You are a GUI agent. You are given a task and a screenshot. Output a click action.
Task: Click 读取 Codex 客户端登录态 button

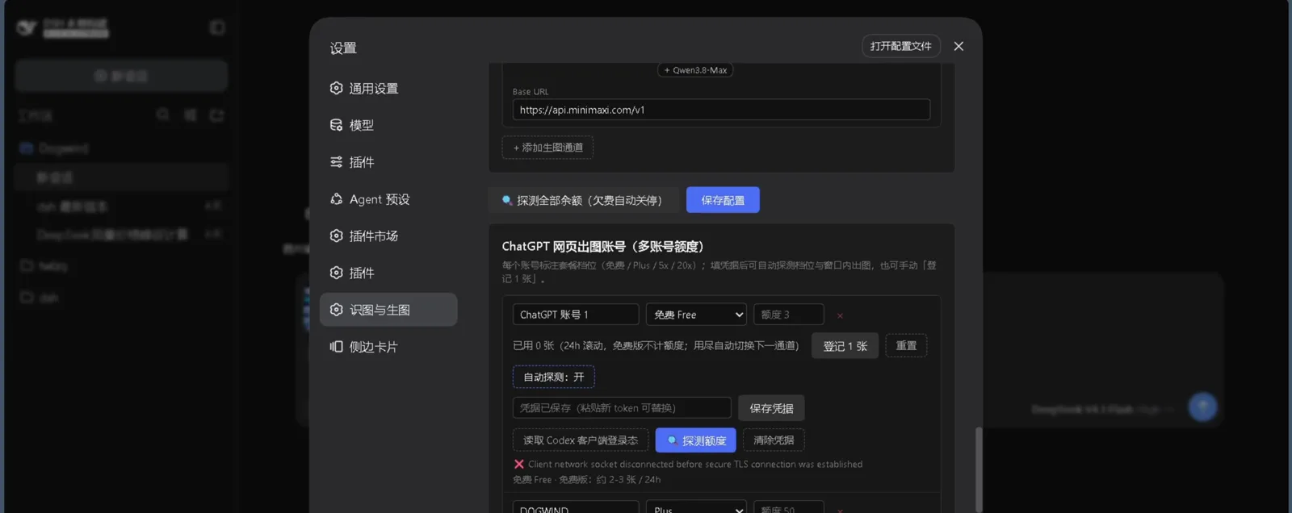581,440
